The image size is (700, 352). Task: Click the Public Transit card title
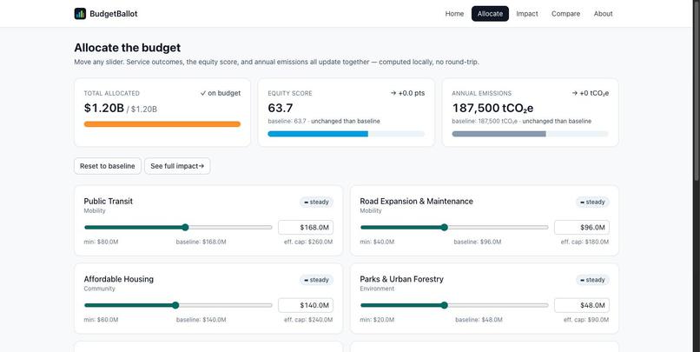tap(108, 201)
